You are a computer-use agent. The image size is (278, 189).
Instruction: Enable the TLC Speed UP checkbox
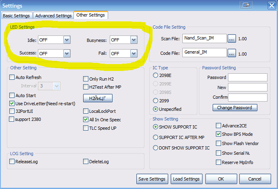tap(86, 128)
